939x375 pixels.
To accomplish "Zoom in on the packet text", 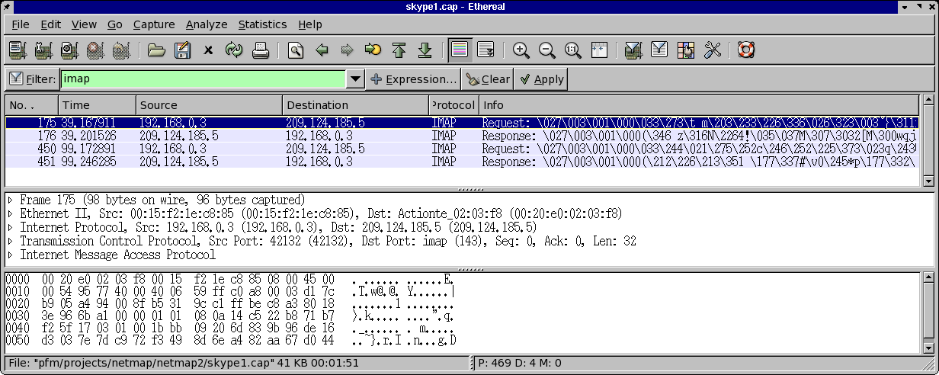I will tap(521, 50).
